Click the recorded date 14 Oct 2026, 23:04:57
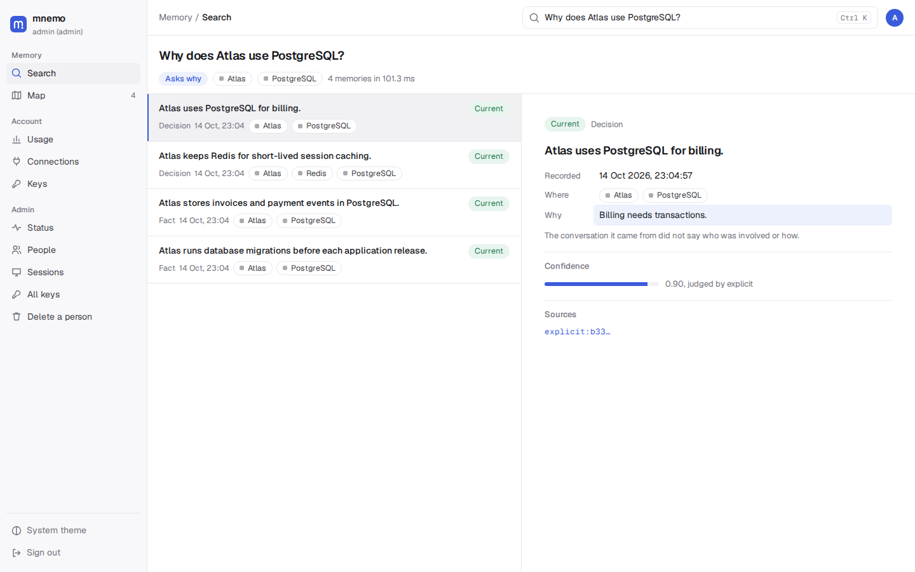 point(646,175)
